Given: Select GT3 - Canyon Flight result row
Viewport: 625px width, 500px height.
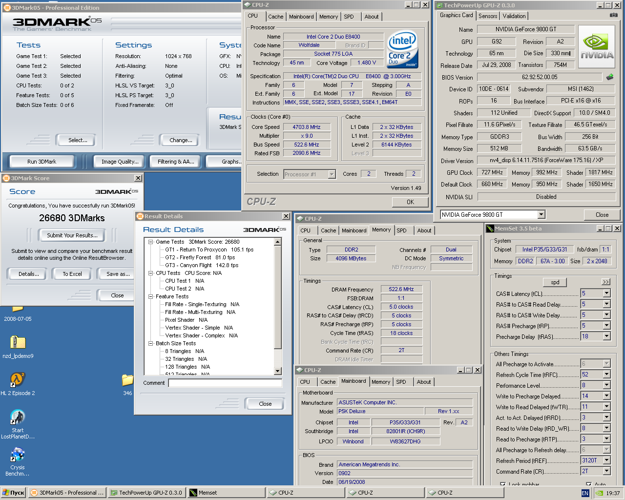Looking at the screenshot, I should pyautogui.click(x=202, y=265).
